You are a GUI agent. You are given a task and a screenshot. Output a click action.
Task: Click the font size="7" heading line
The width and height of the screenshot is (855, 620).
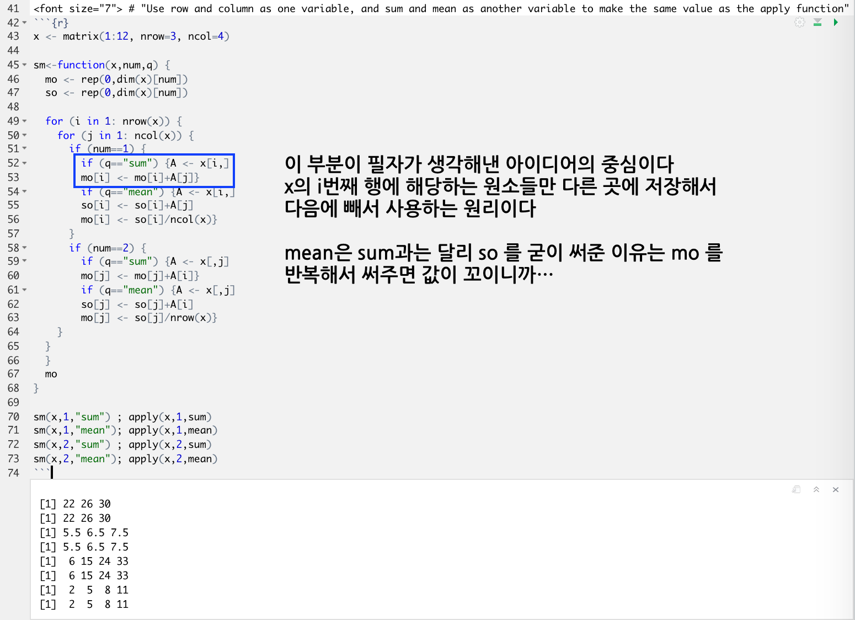tap(441, 9)
